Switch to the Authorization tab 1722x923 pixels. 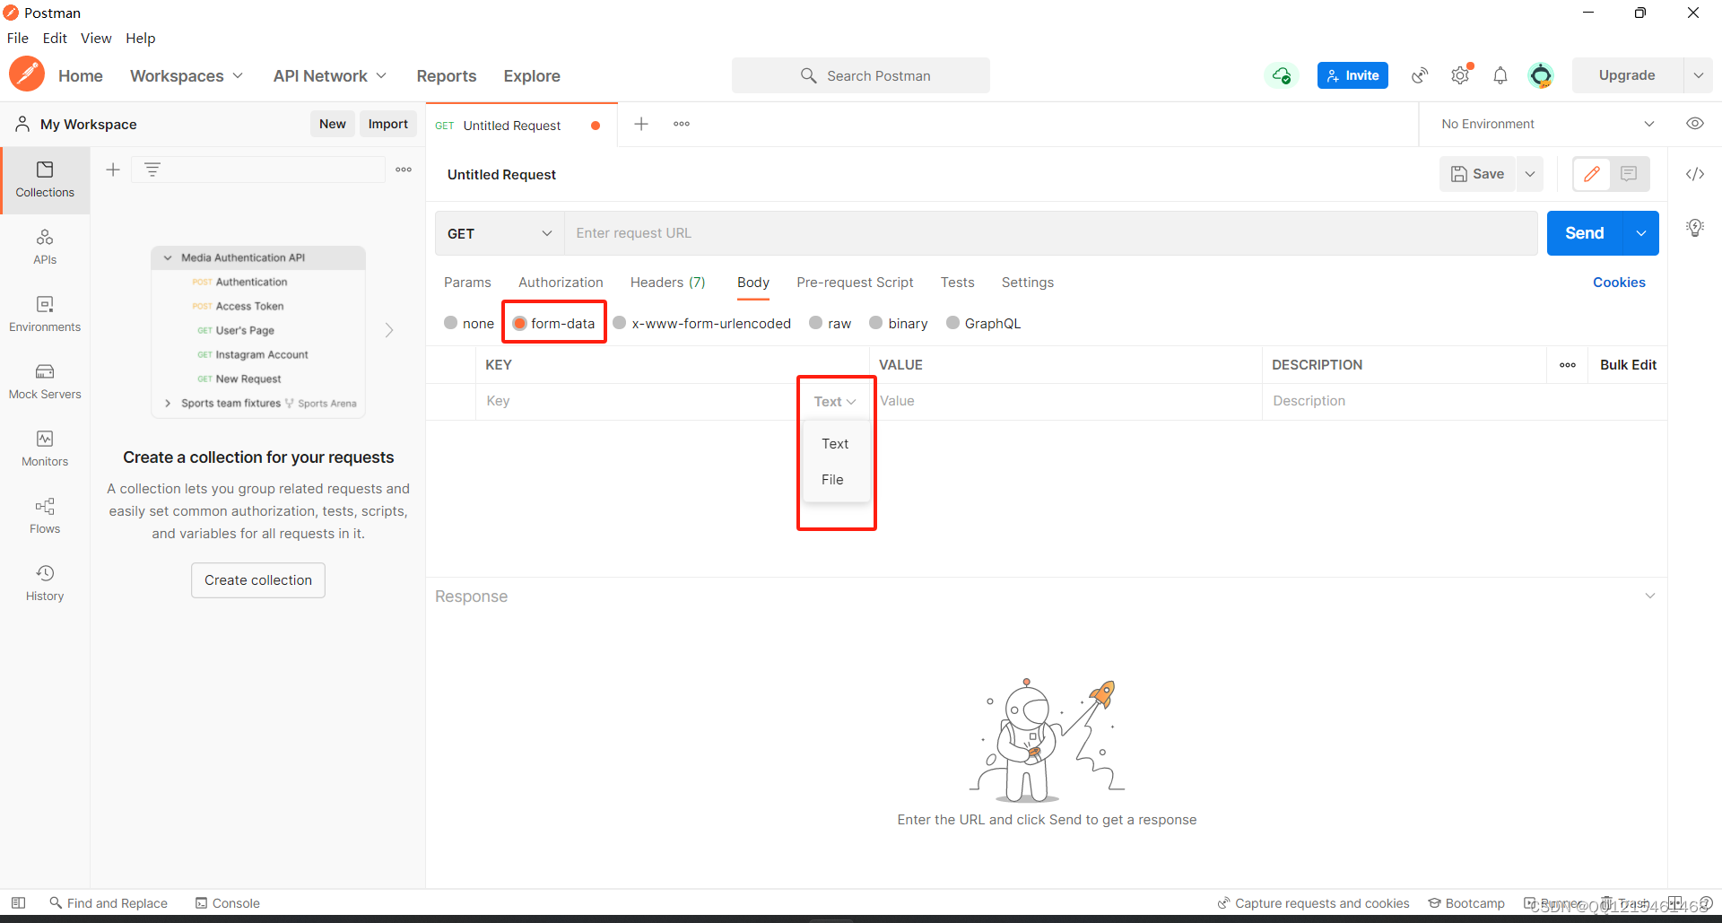pyautogui.click(x=561, y=283)
